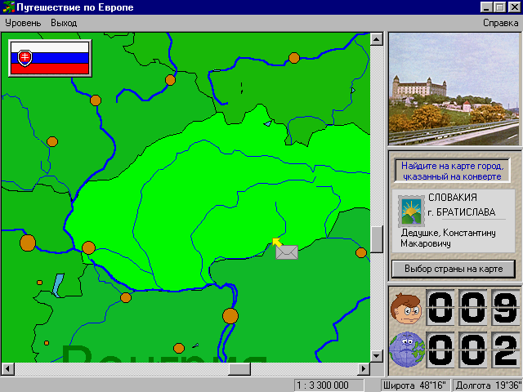Click the map's vertical scrollbar up arrow
The height and width of the screenshot is (392, 523).
click(x=377, y=39)
